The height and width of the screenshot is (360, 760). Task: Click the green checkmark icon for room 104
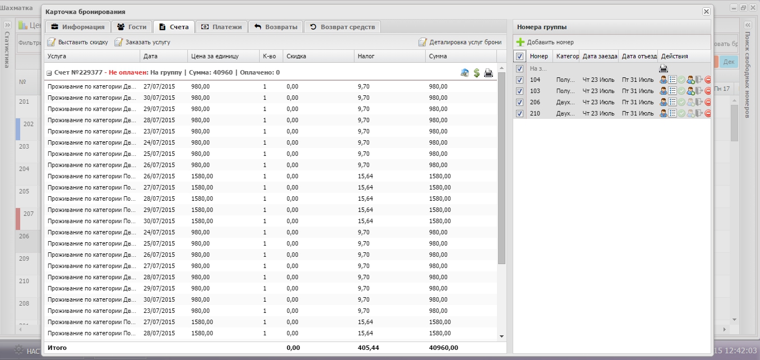681,80
